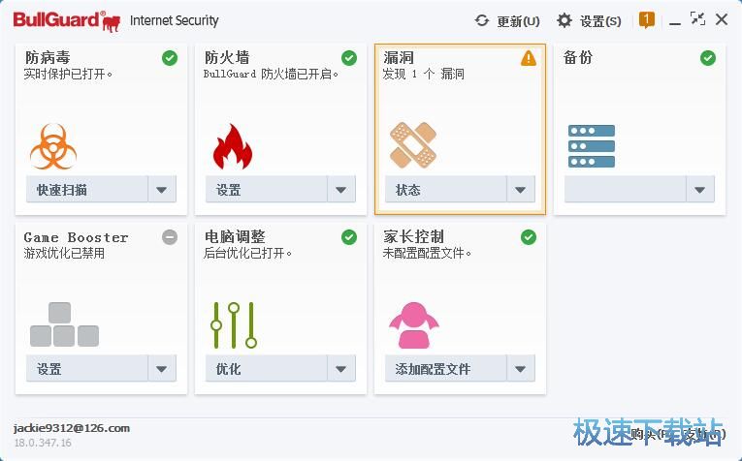Click the firewall flame icon
Screen dimensions: 742x461
[232, 146]
